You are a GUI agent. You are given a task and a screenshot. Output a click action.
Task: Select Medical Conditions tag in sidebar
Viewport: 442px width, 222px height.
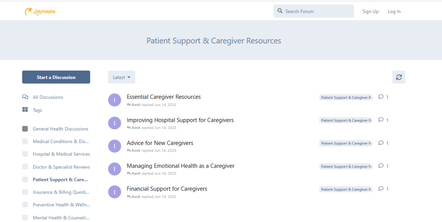click(60, 141)
